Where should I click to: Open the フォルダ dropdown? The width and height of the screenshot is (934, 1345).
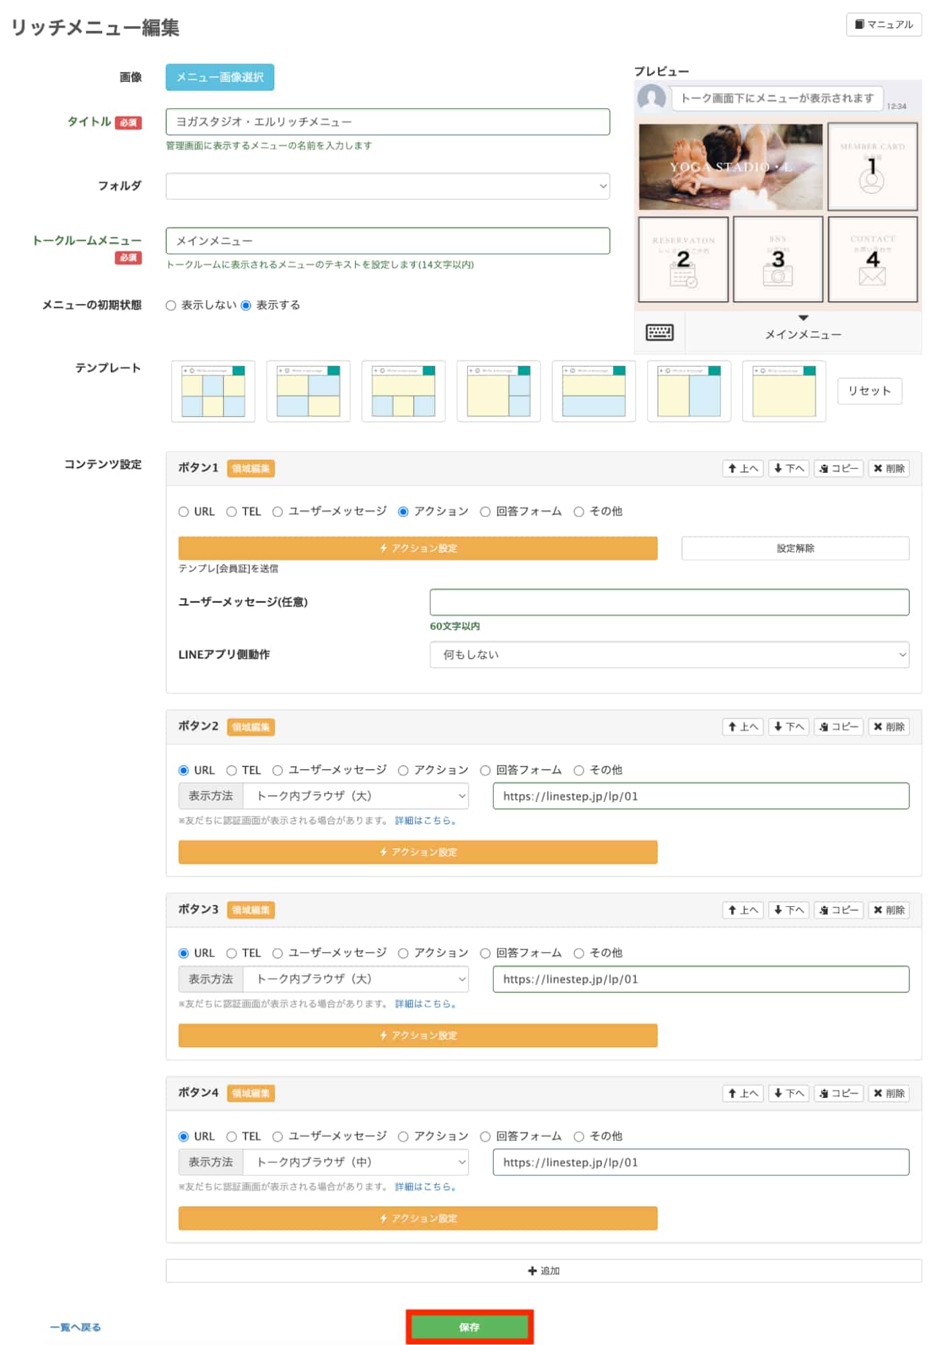coord(387,186)
